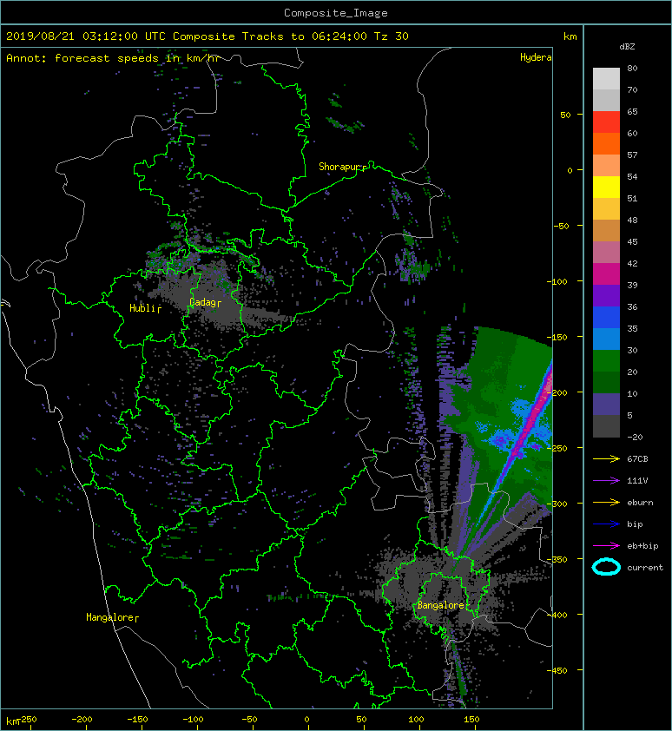
Task: Click the 'Shorapur' city label
Action: point(340,167)
